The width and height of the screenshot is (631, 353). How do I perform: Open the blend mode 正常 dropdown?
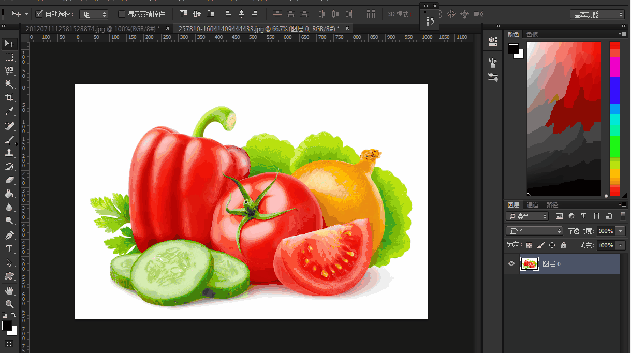534,231
